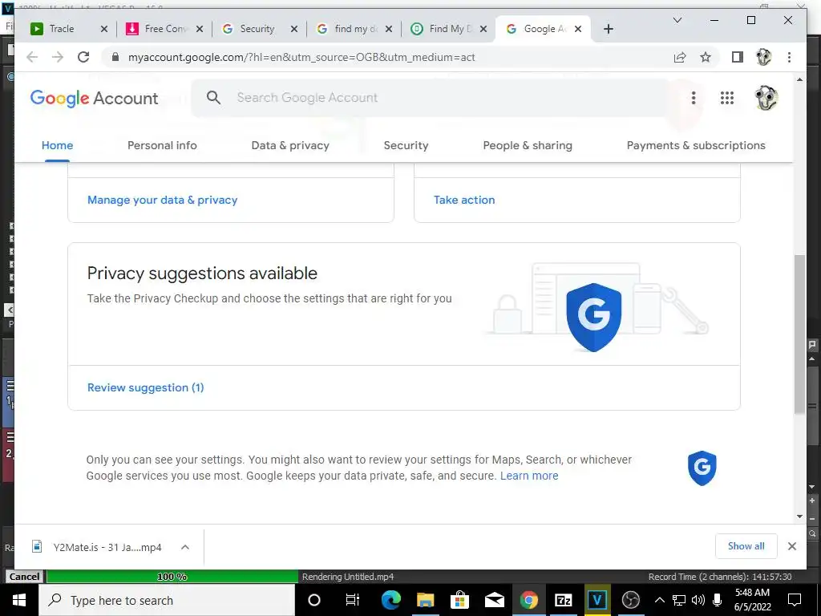Click the Learn more link
This screenshot has width=821, height=616.
[529, 476]
